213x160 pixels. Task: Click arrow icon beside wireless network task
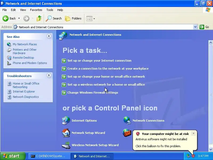click(x=64, y=85)
